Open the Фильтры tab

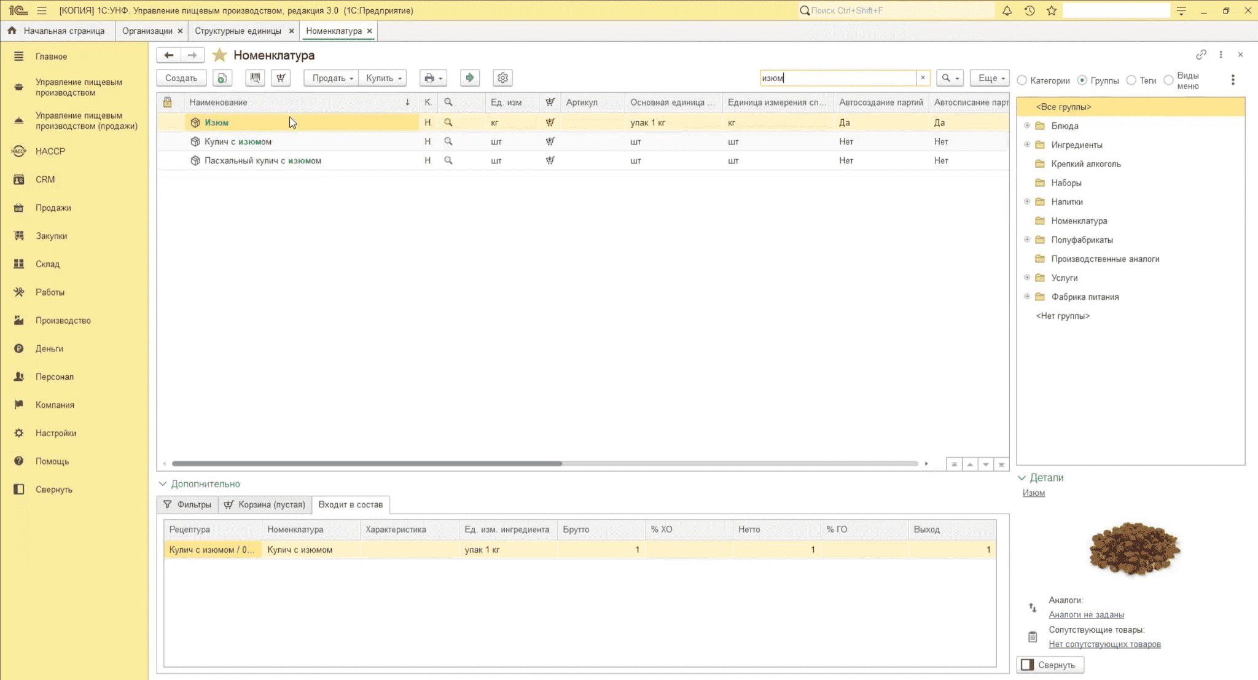tap(187, 504)
